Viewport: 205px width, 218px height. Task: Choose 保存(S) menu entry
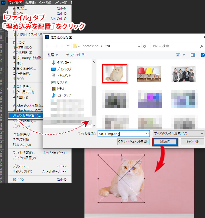pos(26,63)
